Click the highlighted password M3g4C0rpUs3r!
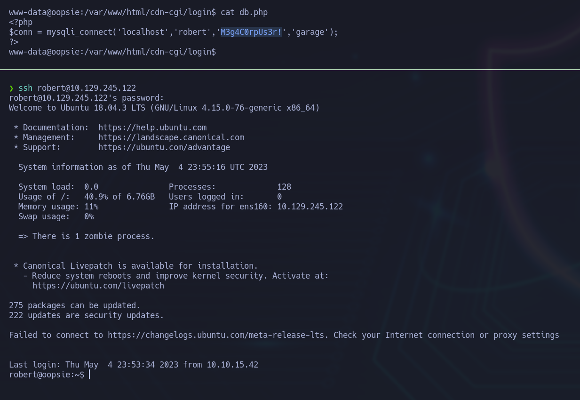The height and width of the screenshot is (400, 580). click(x=251, y=32)
